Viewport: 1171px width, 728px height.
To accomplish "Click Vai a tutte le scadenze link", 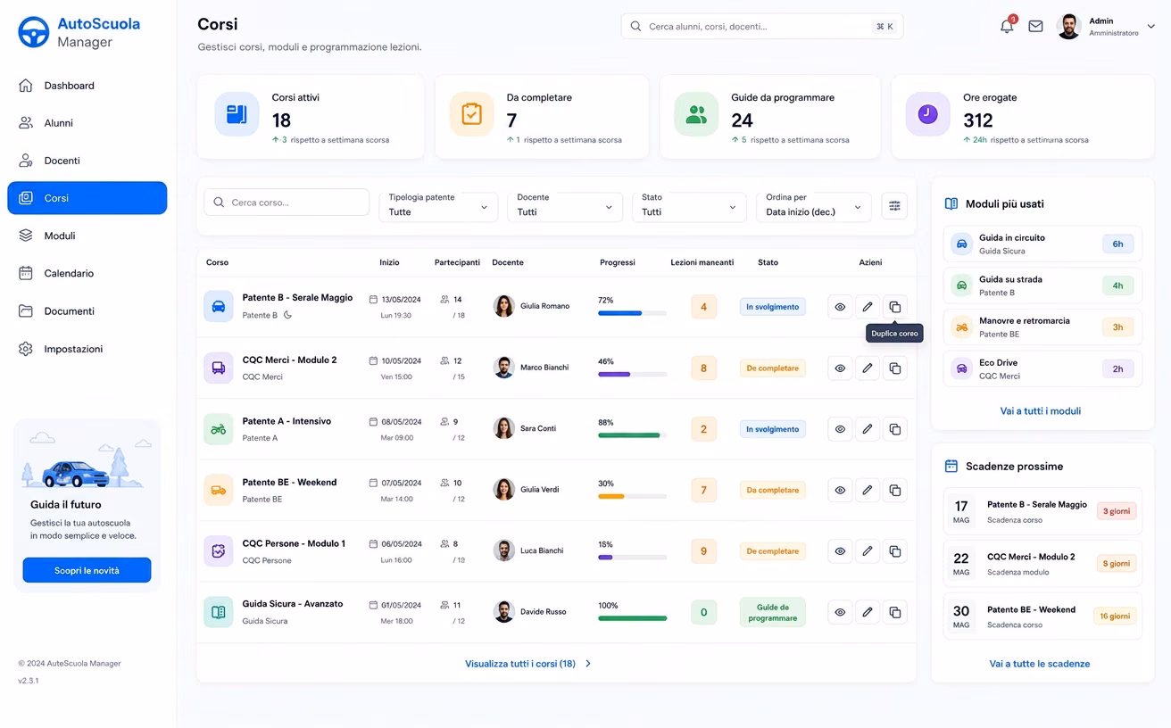I will tap(1040, 664).
